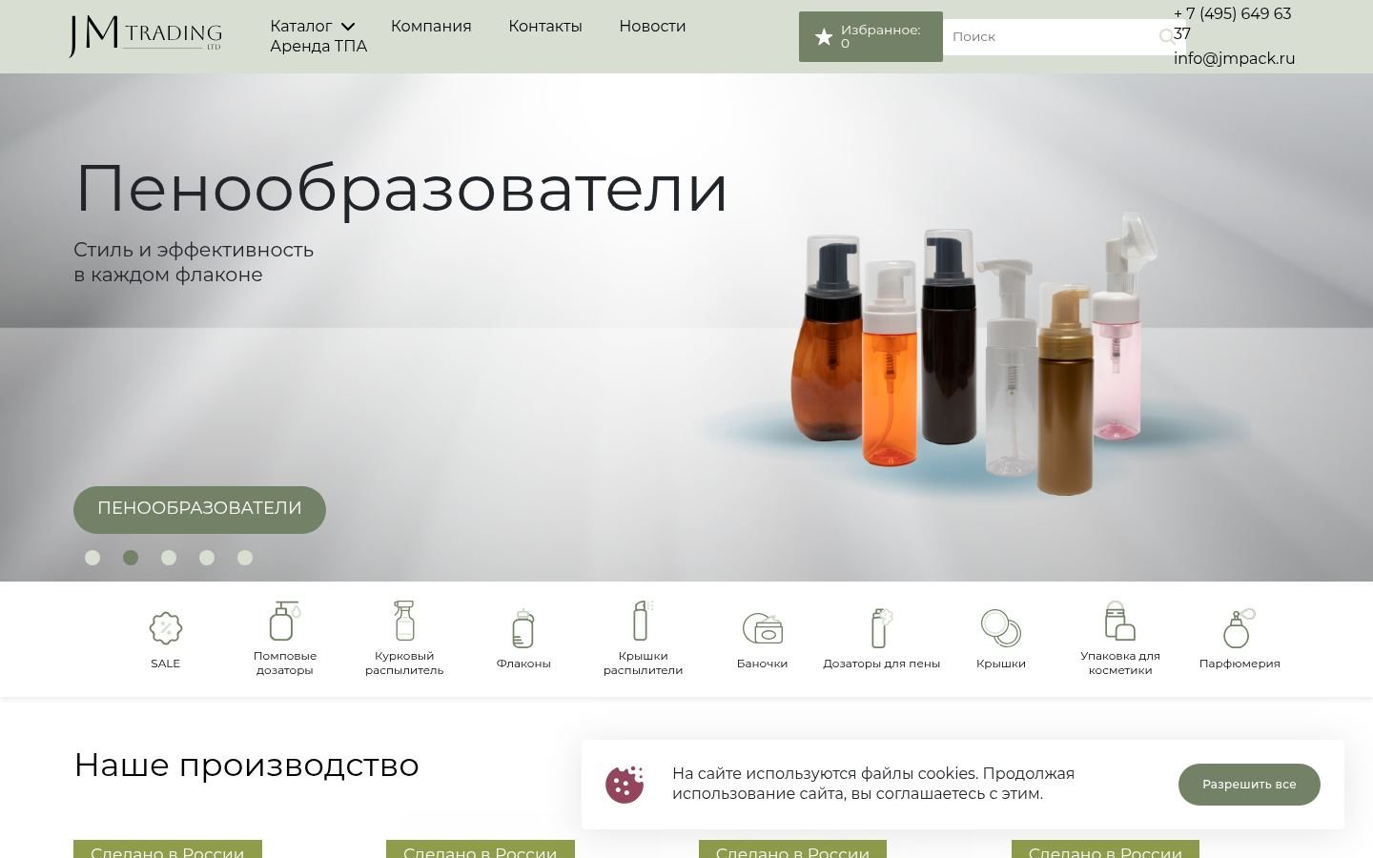Open the Избранное favorites button

pyautogui.click(x=871, y=37)
